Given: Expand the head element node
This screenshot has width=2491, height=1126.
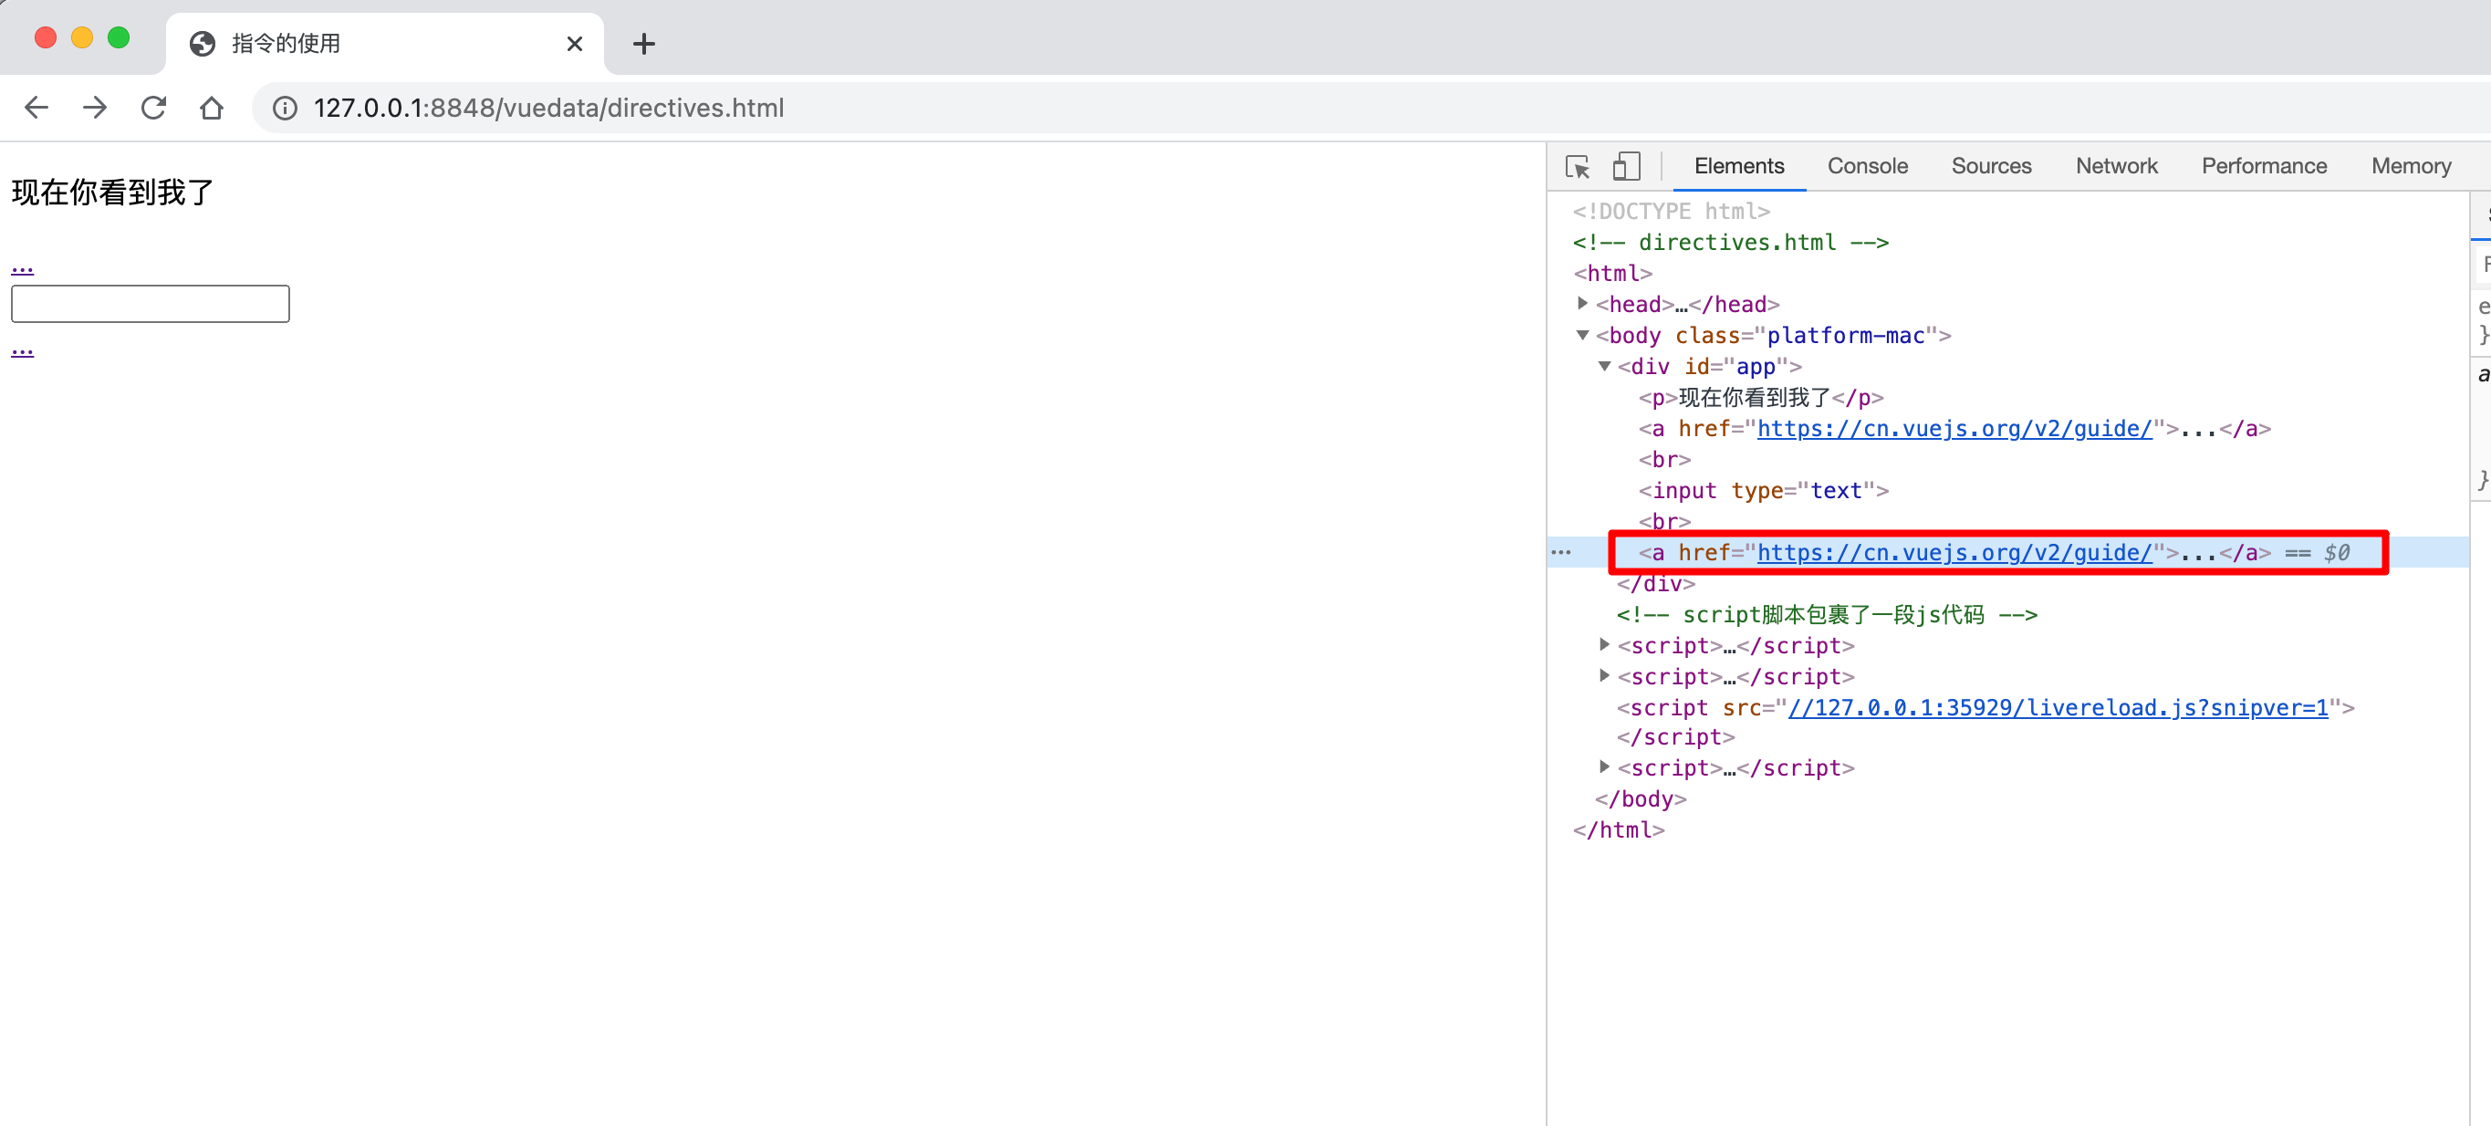Looking at the screenshot, I should coord(1582,304).
